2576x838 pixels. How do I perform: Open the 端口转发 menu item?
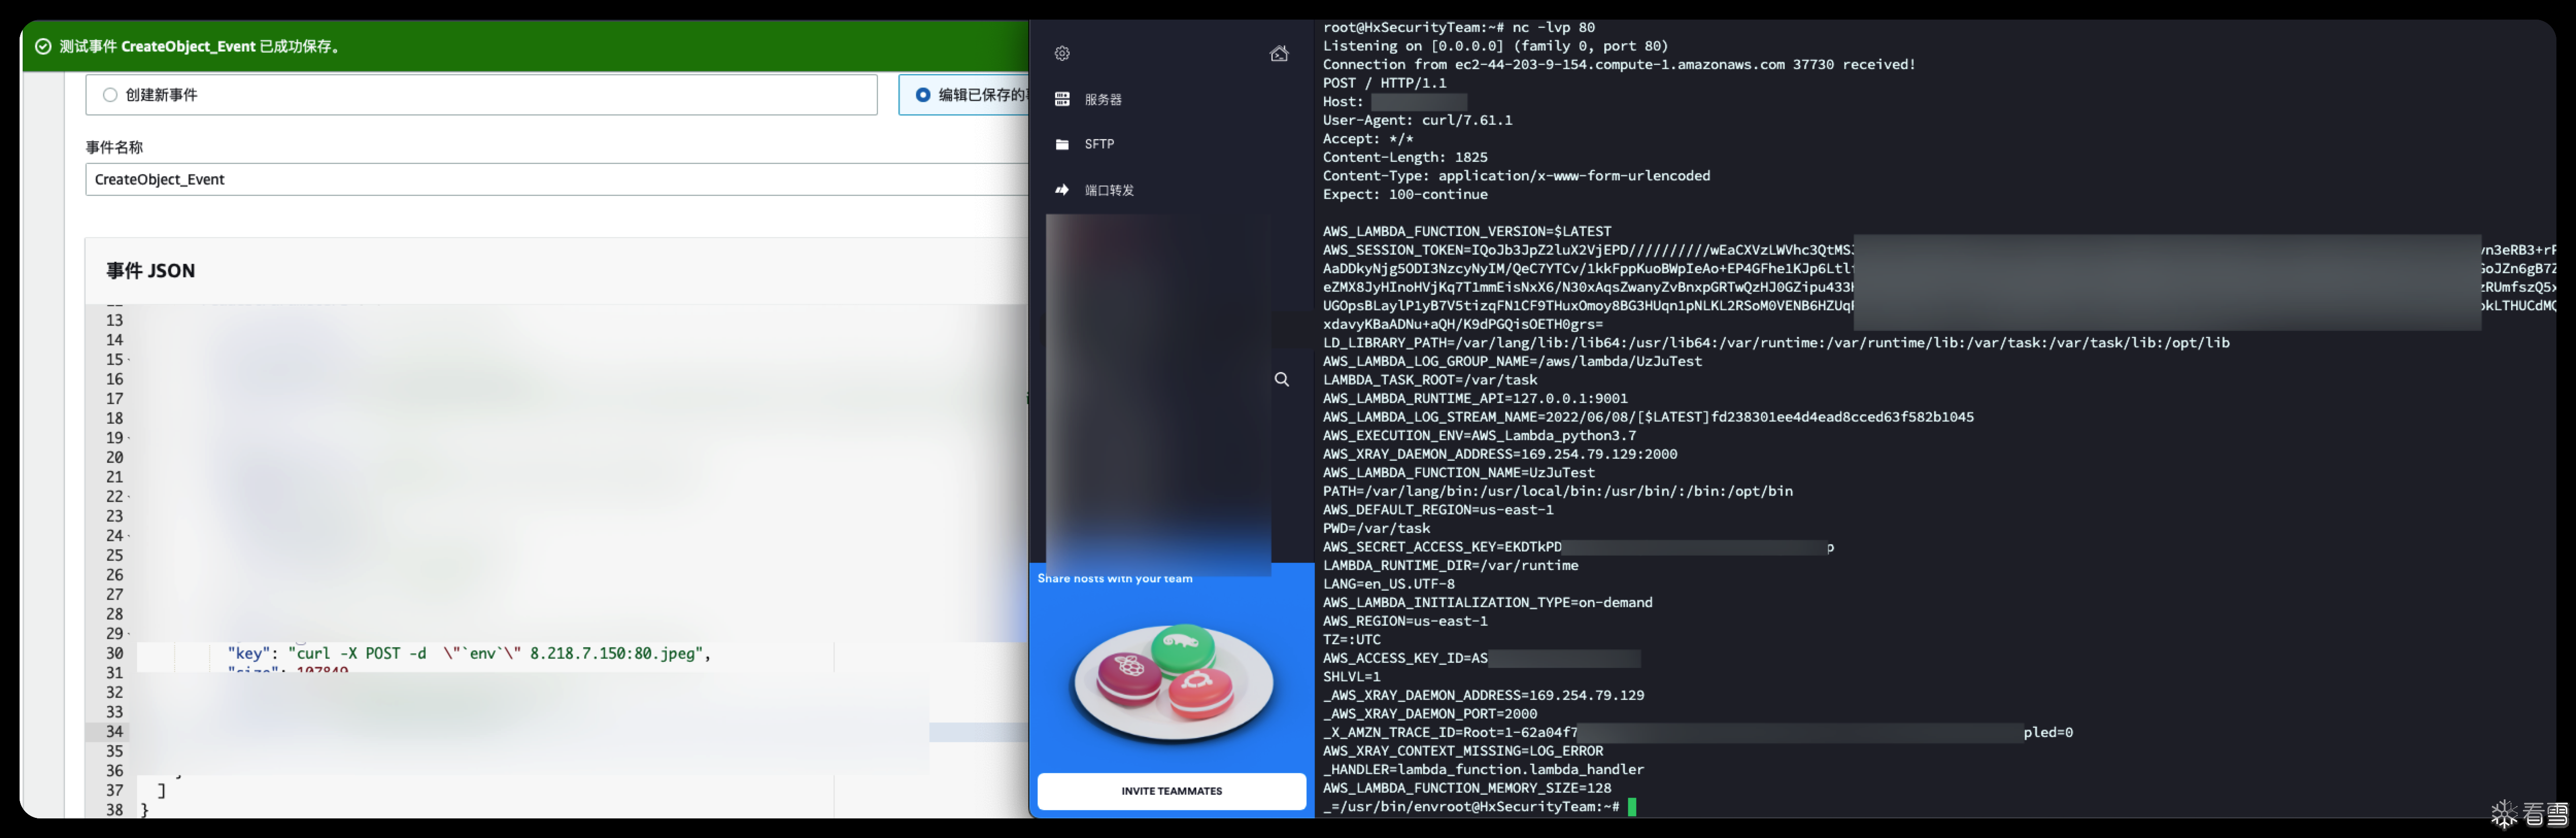1109,190
